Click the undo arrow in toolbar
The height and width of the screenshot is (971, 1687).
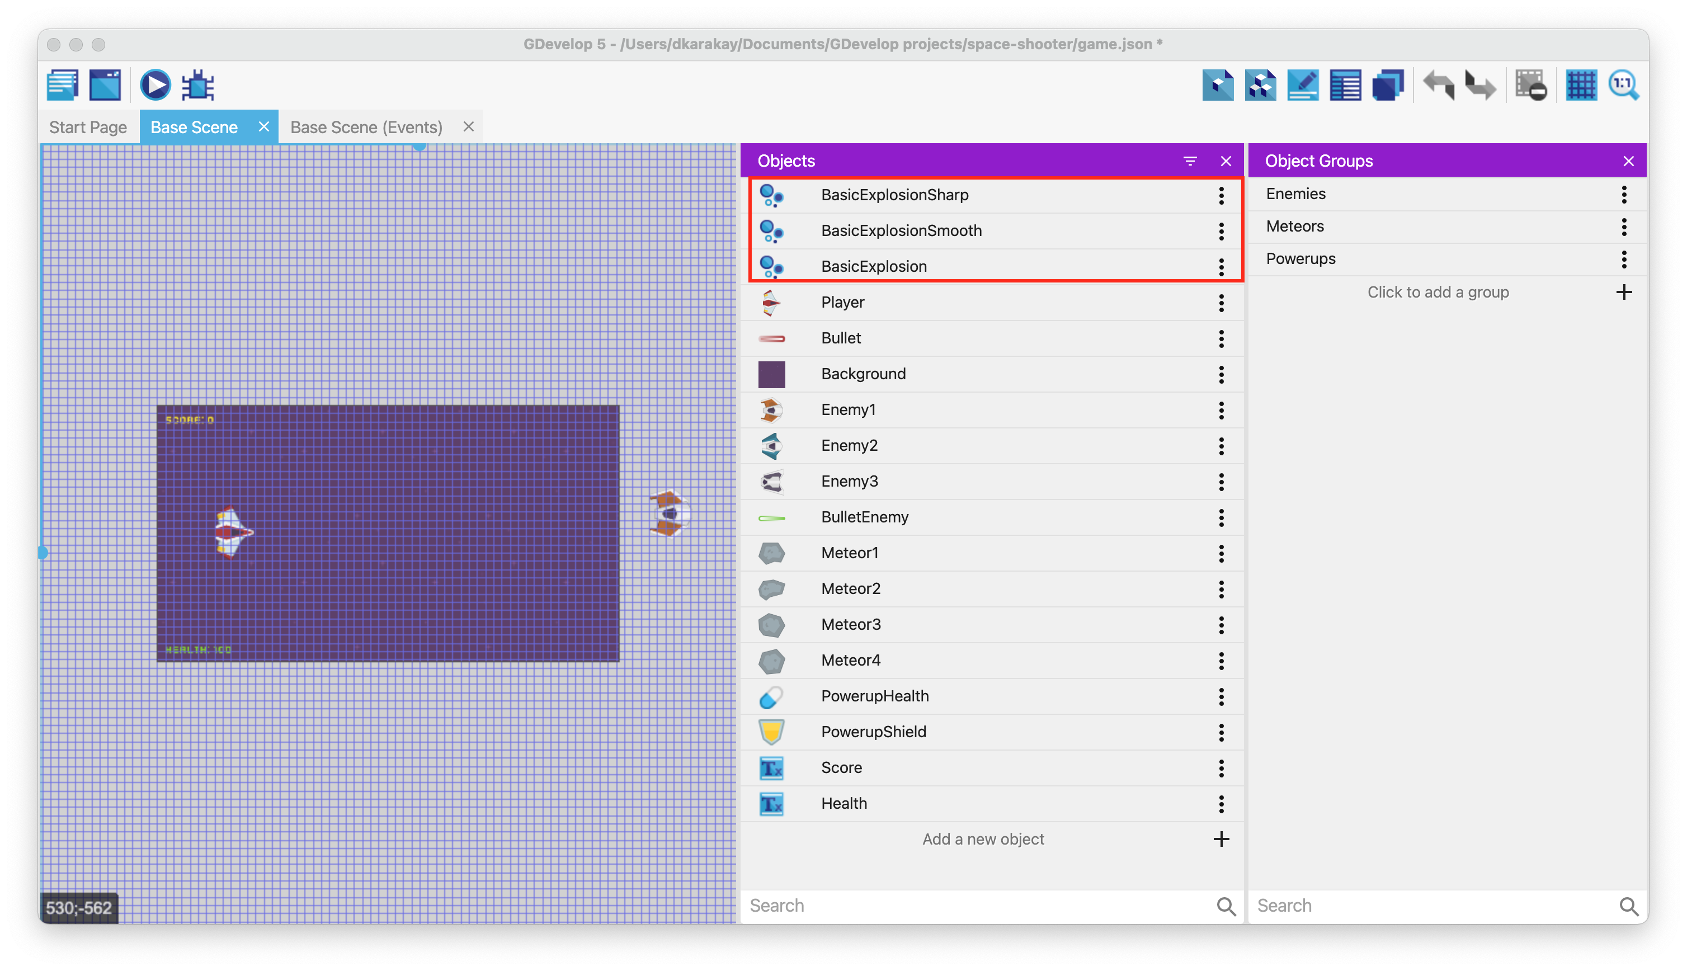pyautogui.click(x=1438, y=86)
